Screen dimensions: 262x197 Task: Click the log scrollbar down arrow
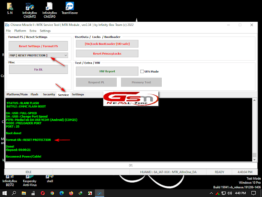click(254, 160)
